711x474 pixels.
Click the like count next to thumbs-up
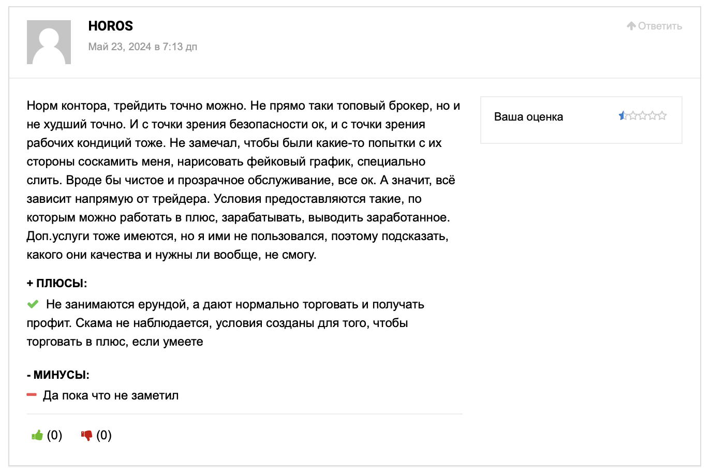click(x=54, y=435)
